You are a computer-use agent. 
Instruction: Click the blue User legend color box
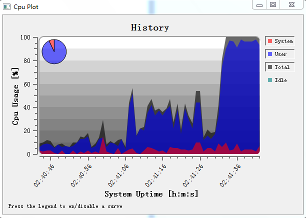pos(270,54)
